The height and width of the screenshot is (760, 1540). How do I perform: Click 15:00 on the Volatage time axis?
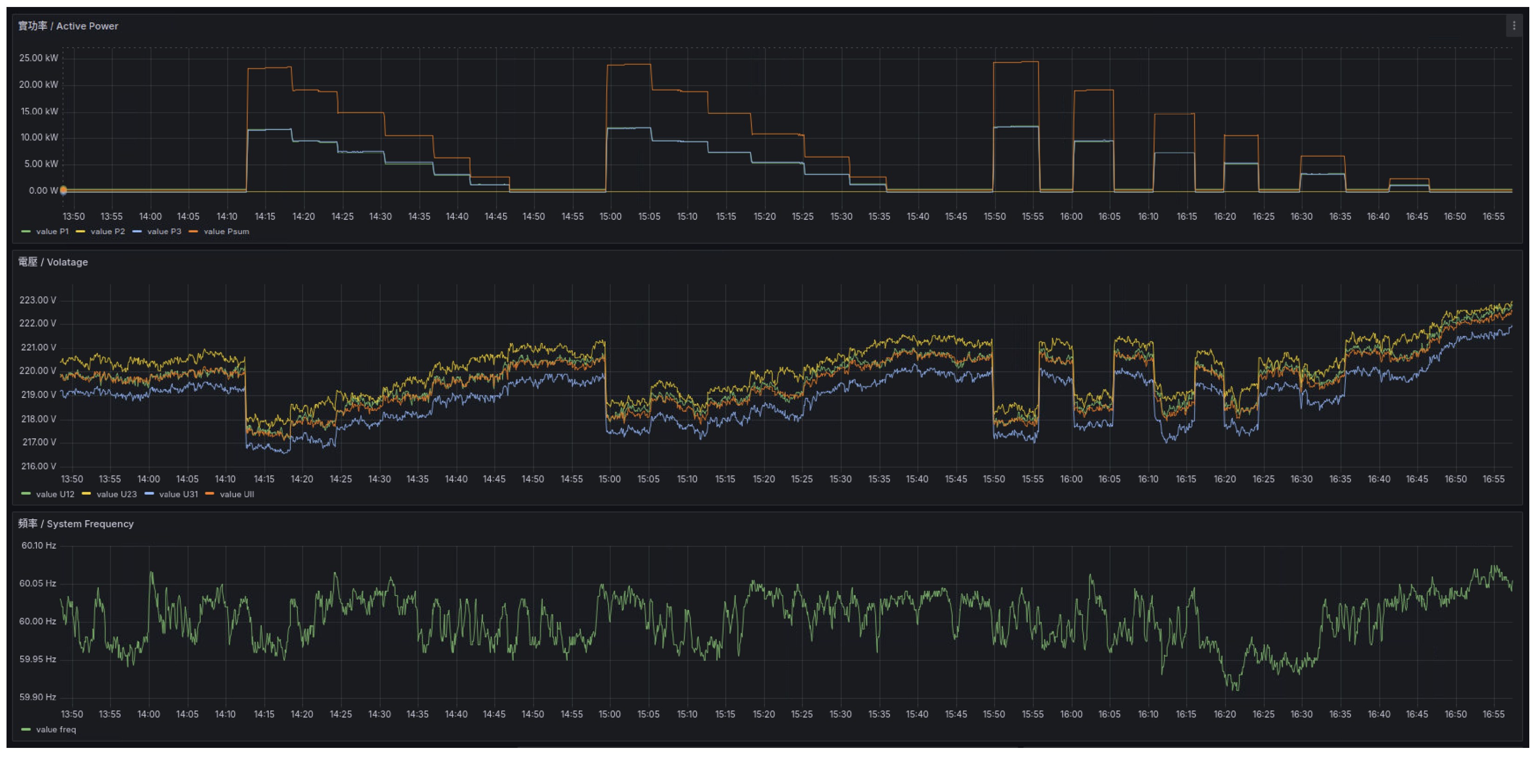click(x=610, y=480)
